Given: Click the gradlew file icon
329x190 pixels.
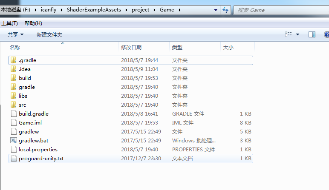Looking at the screenshot, I should point(14,132).
